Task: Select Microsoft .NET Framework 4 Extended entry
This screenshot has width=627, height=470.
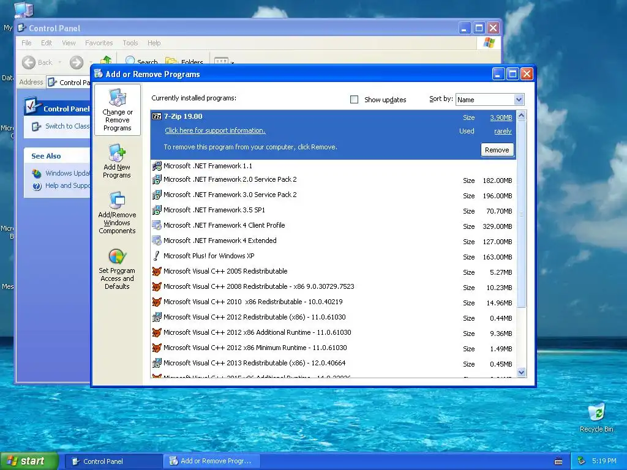Action: [x=333, y=241]
